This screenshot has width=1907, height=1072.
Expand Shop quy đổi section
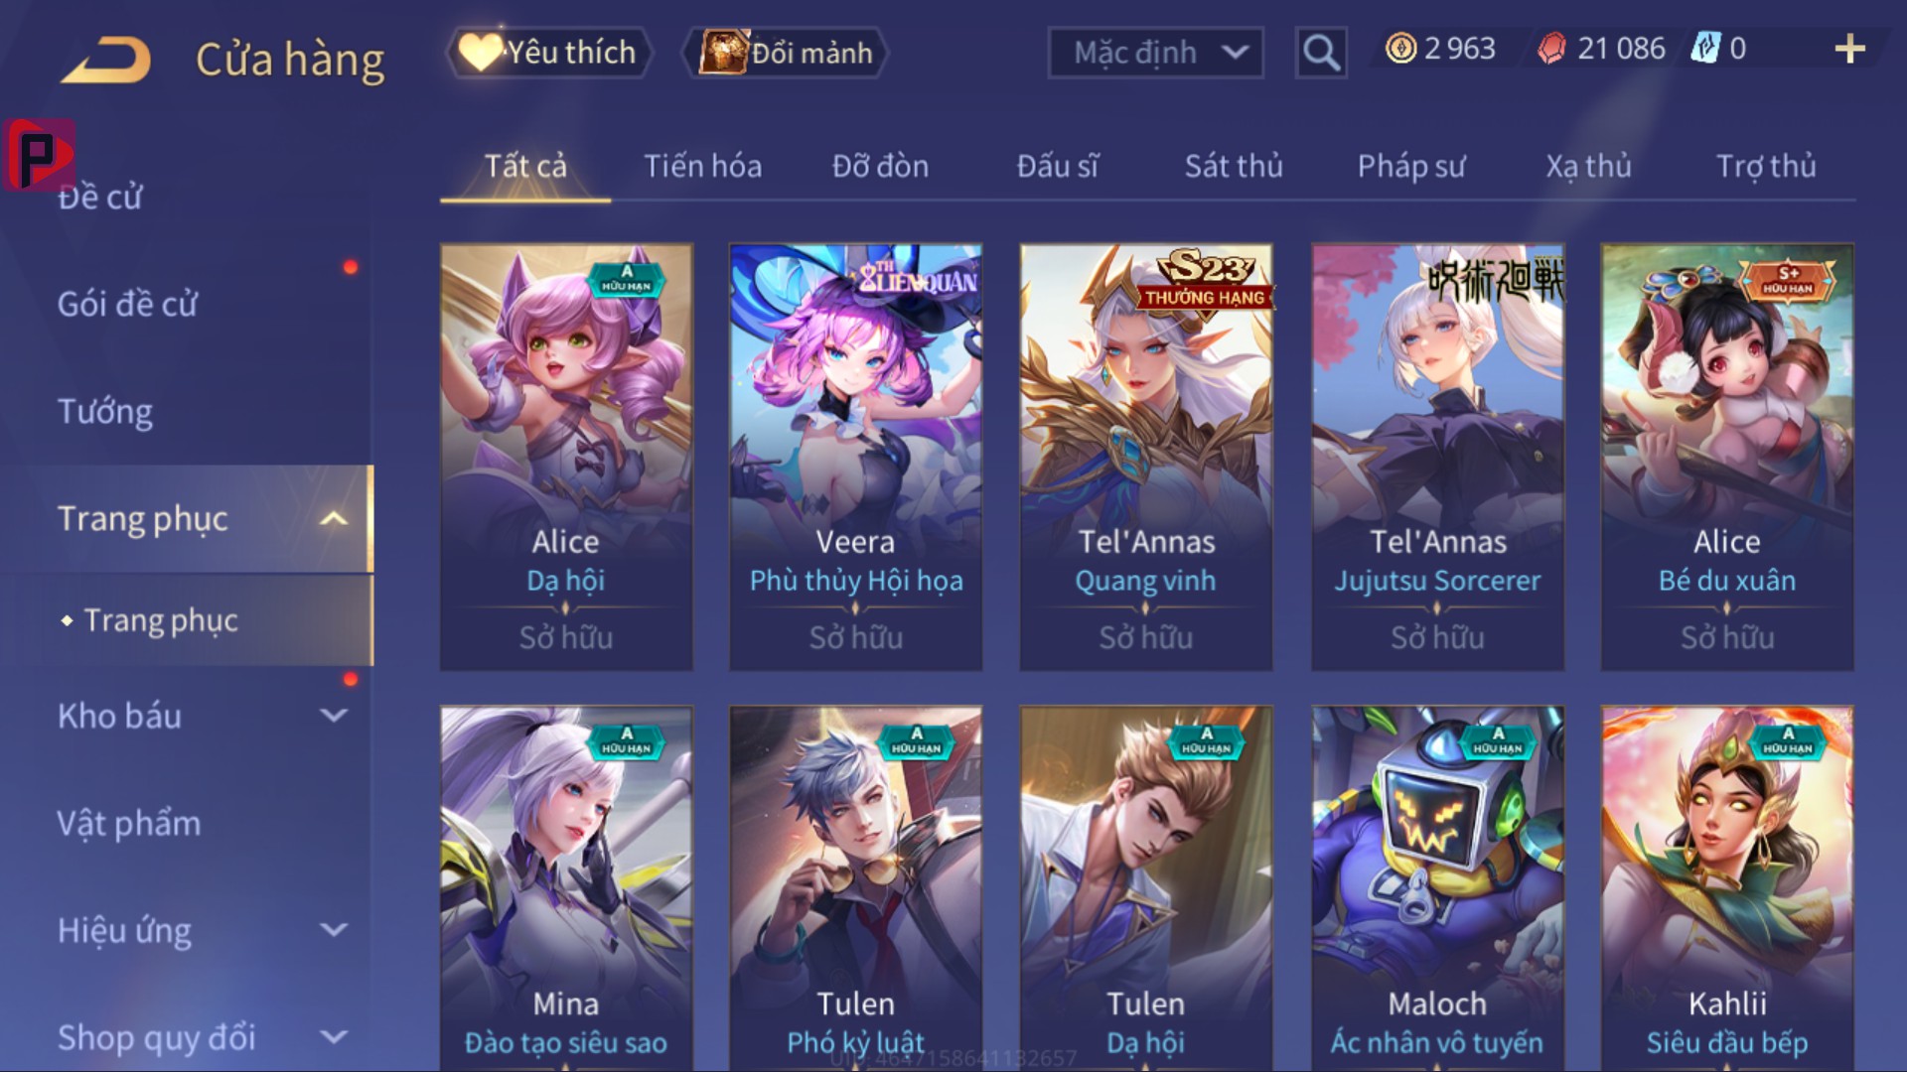[x=334, y=1037]
